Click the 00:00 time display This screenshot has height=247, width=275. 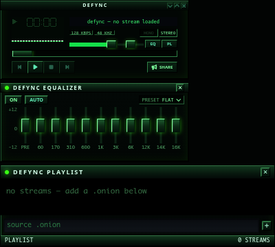click(42, 23)
